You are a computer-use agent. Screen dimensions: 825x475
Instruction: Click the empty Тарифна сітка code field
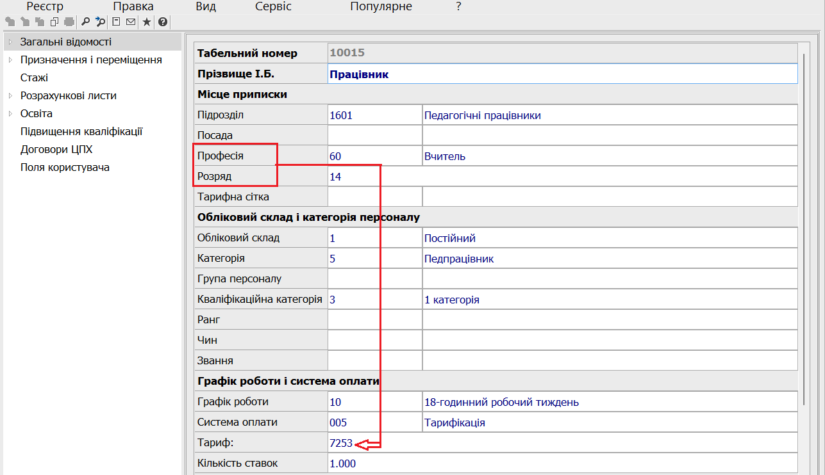(x=374, y=197)
